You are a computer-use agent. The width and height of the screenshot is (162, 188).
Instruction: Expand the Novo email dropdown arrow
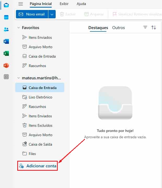tap(52, 14)
